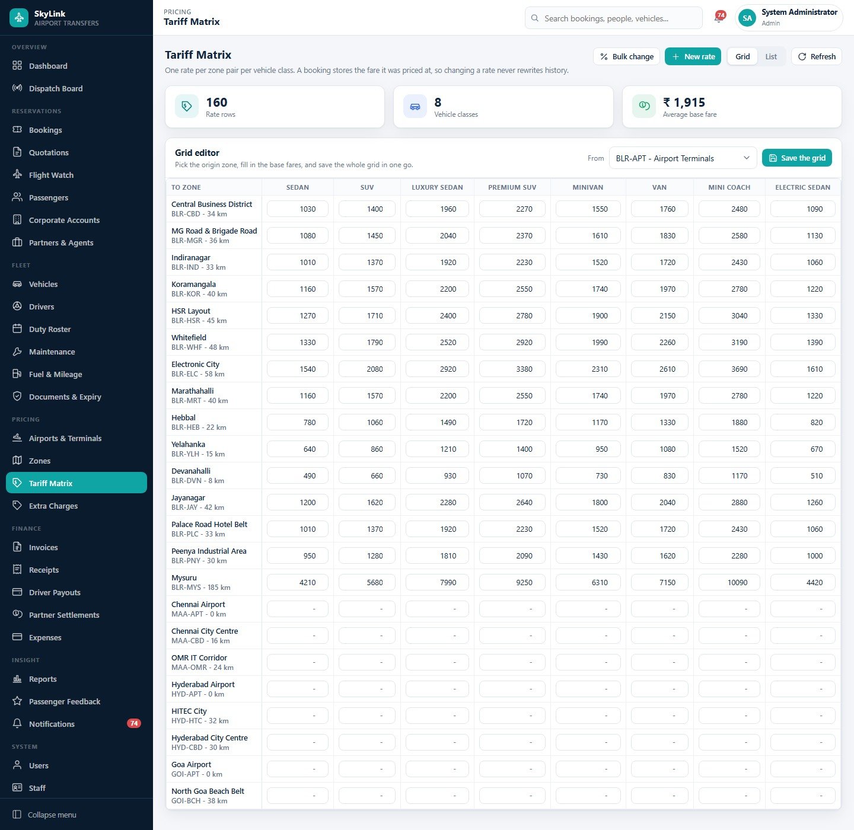Edit Devanahalli SUV fare 660
The width and height of the screenshot is (854, 830).
coord(367,475)
